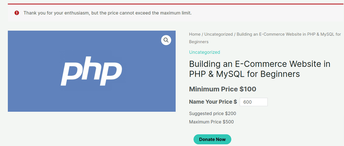Click the large product title heading

click(259, 69)
